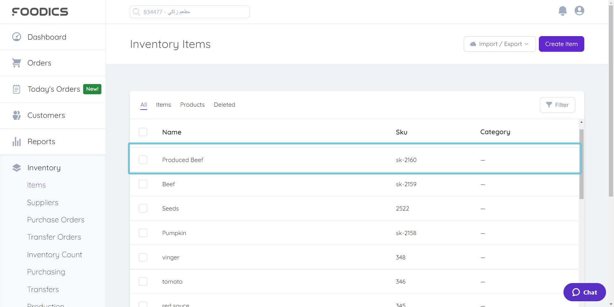
Task: Tick the checkbox for Produced Beef
Action: [x=143, y=160]
